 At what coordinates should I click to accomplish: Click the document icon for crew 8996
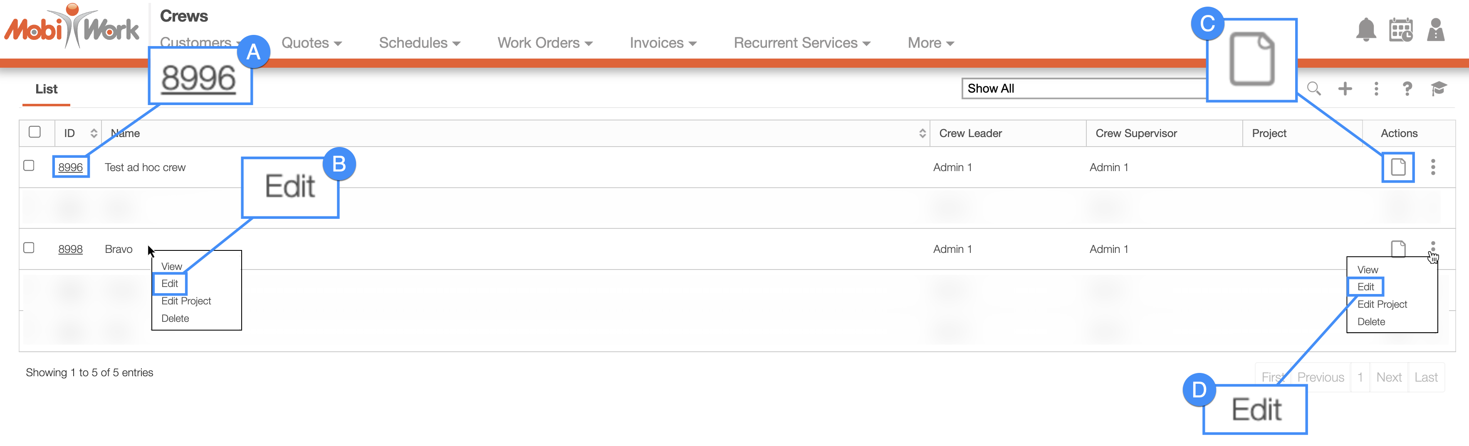(1398, 167)
